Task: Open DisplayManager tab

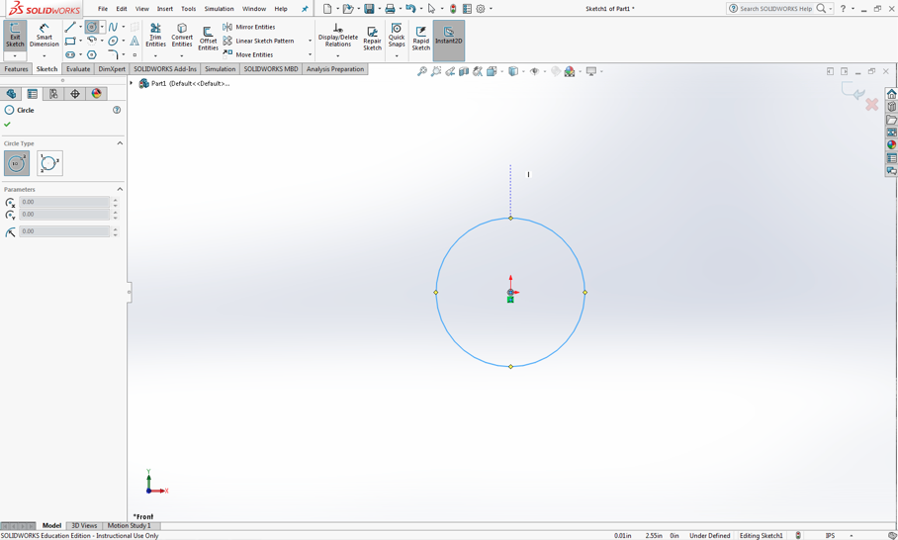Action: [96, 94]
